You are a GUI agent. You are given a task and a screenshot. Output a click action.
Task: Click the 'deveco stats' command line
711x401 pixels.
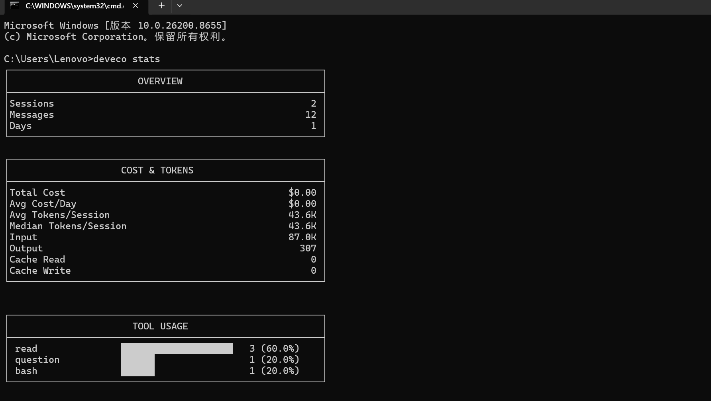click(82, 59)
